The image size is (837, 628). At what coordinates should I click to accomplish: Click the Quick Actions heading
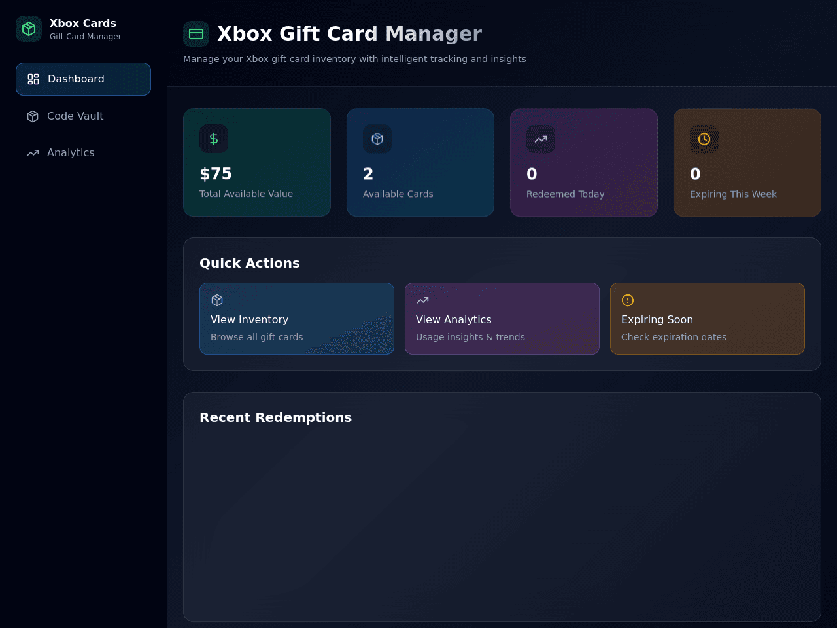pyautogui.click(x=249, y=263)
